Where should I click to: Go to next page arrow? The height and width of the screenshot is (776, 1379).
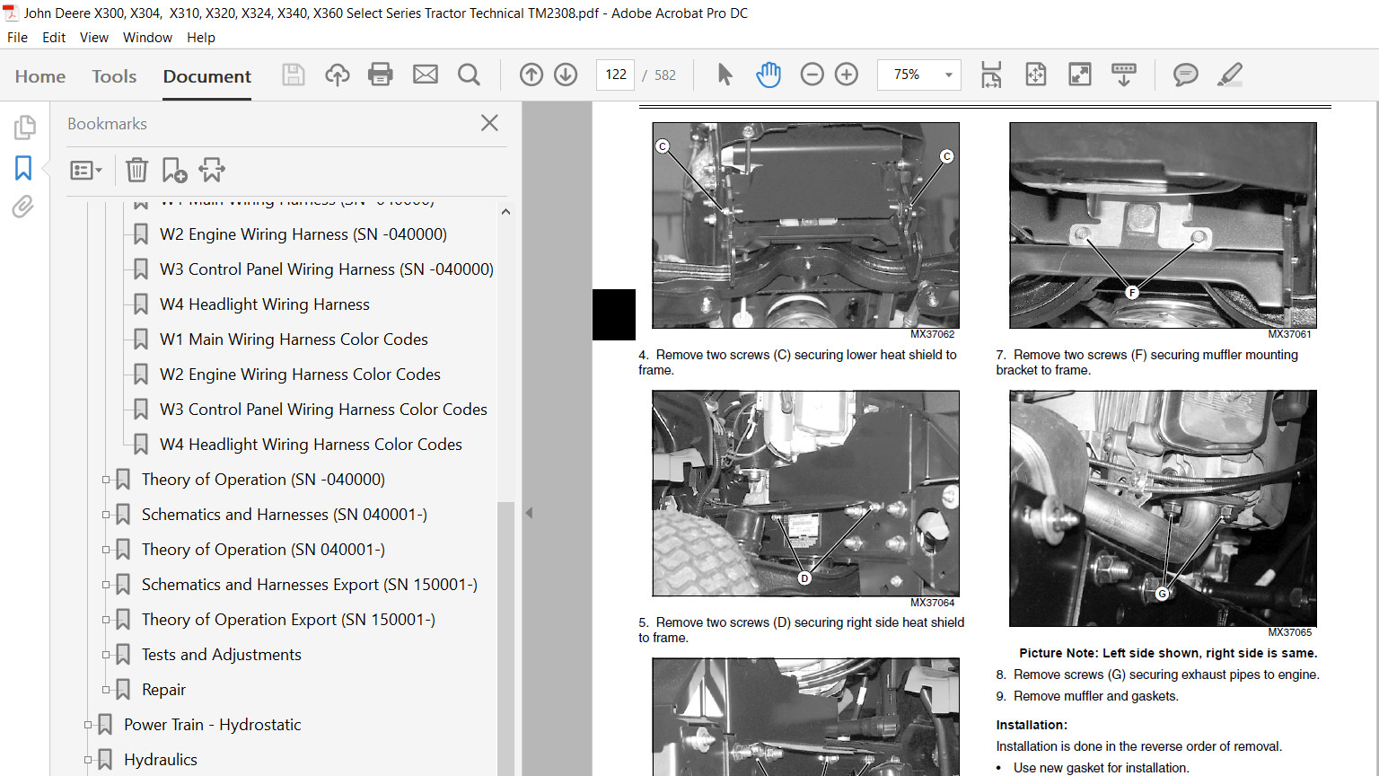coord(566,75)
